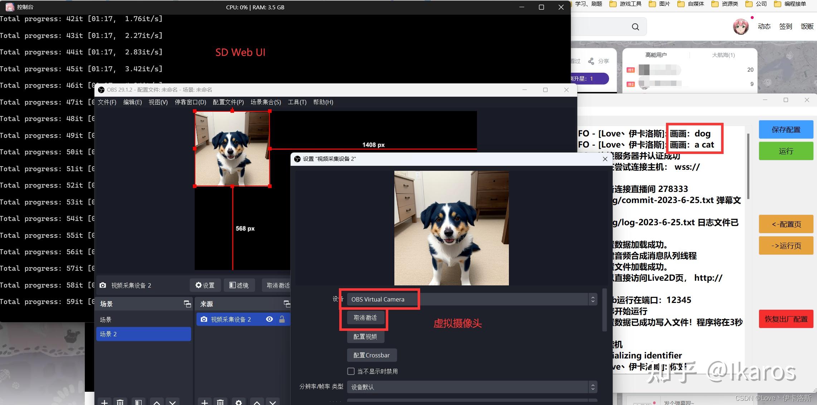The image size is (817, 405).
Task: Open the 滤镜 filters for 视频采集设备 2
Action: pyautogui.click(x=239, y=285)
